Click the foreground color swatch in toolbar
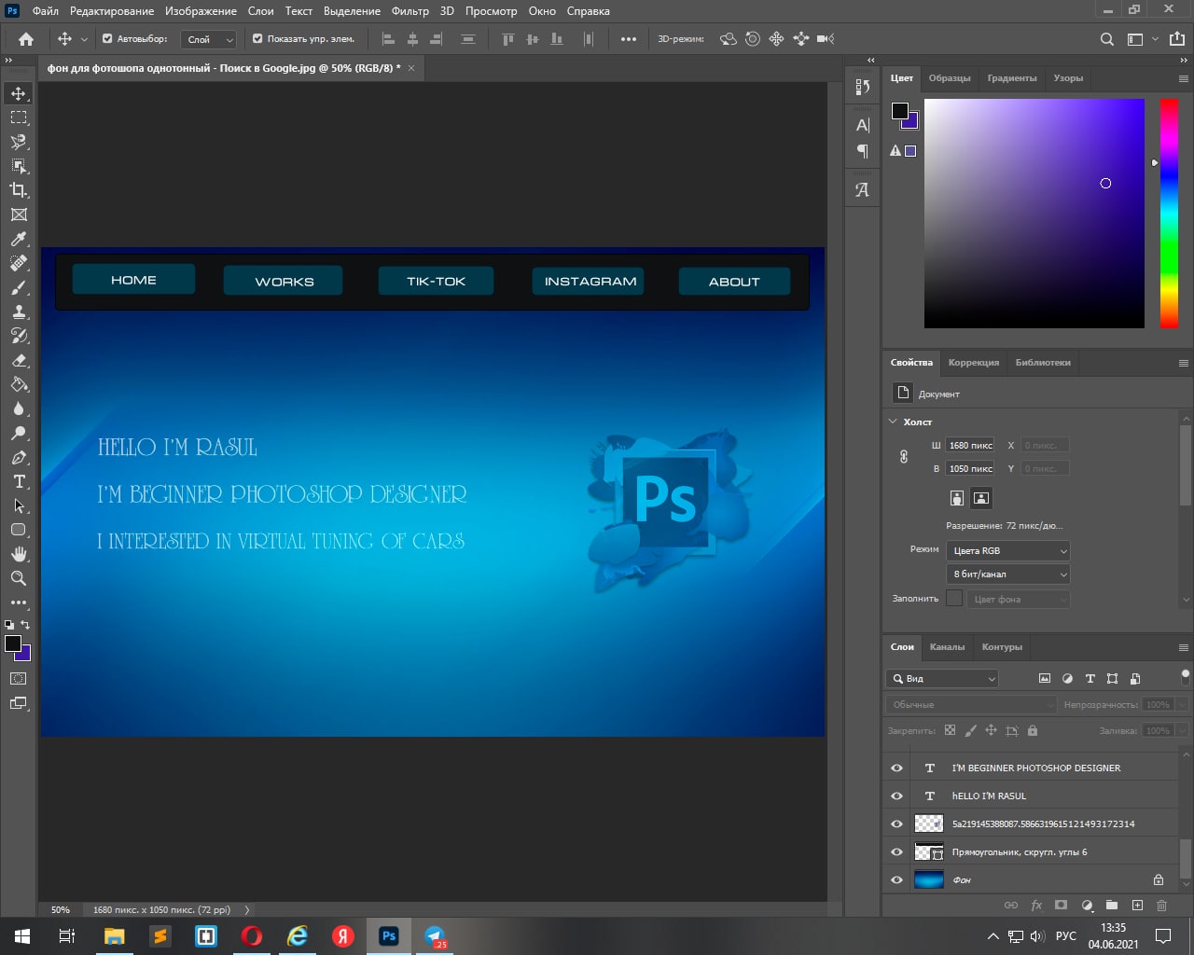Image resolution: width=1194 pixels, height=955 pixels. [13, 644]
